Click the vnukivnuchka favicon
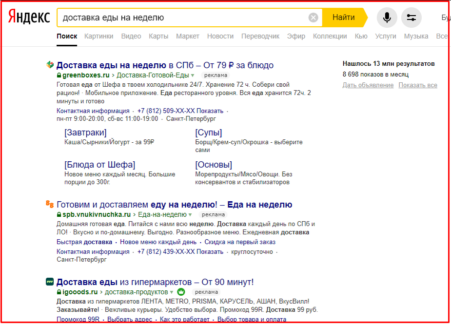The height and width of the screenshot is (324, 451). [50, 204]
